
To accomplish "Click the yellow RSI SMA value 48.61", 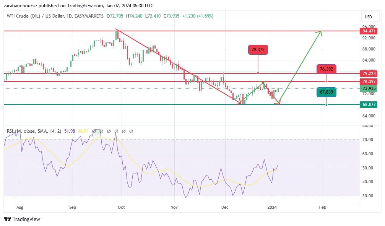I will tap(83, 131).
